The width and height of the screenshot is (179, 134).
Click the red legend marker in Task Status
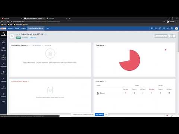[x=166, y=50]
